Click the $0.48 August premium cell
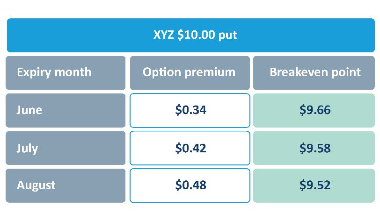This screenshot has width=380, height=221. coord(190,185)
